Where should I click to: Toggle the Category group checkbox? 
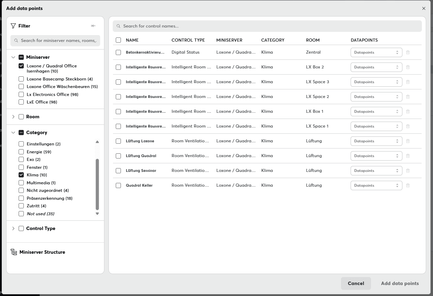point(21,133)
